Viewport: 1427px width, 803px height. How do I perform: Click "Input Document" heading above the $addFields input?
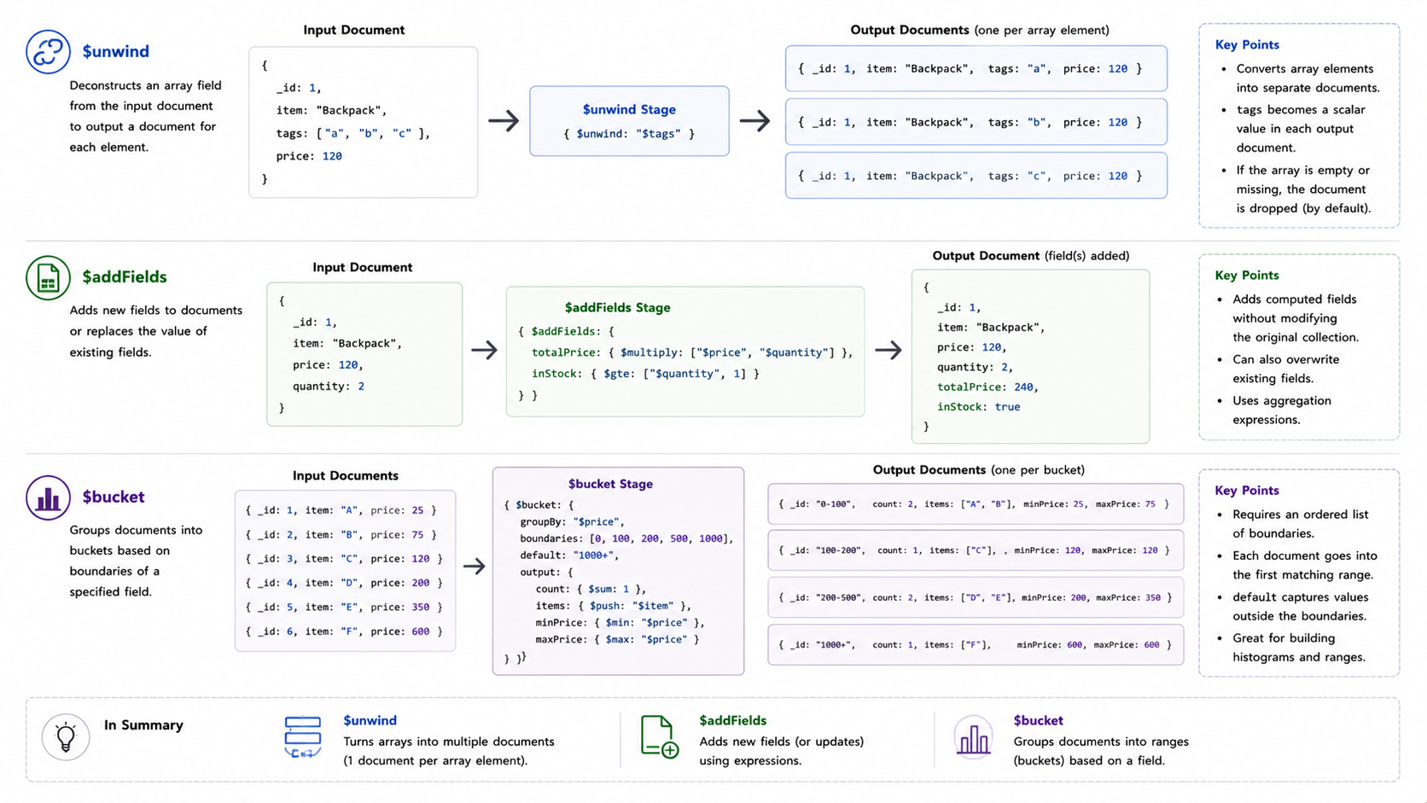[x=363, y=267]
